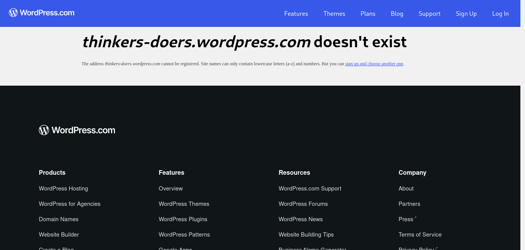The image size is (525, 250).
Task: Click the page's vertical scrollbar
Action: pyautogui.click(x=523, y=125)
